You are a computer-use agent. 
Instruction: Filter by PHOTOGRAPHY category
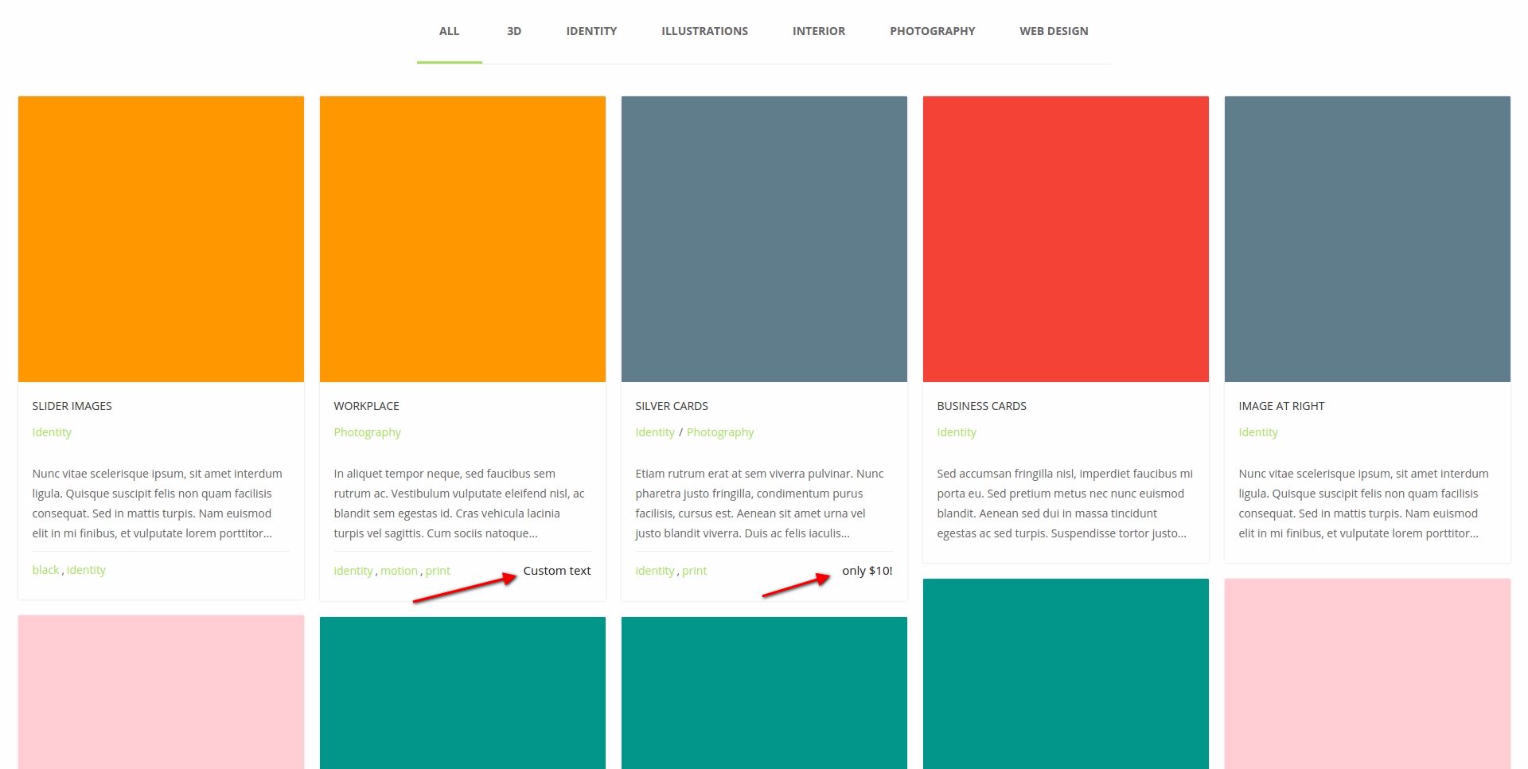pos(932,31)
